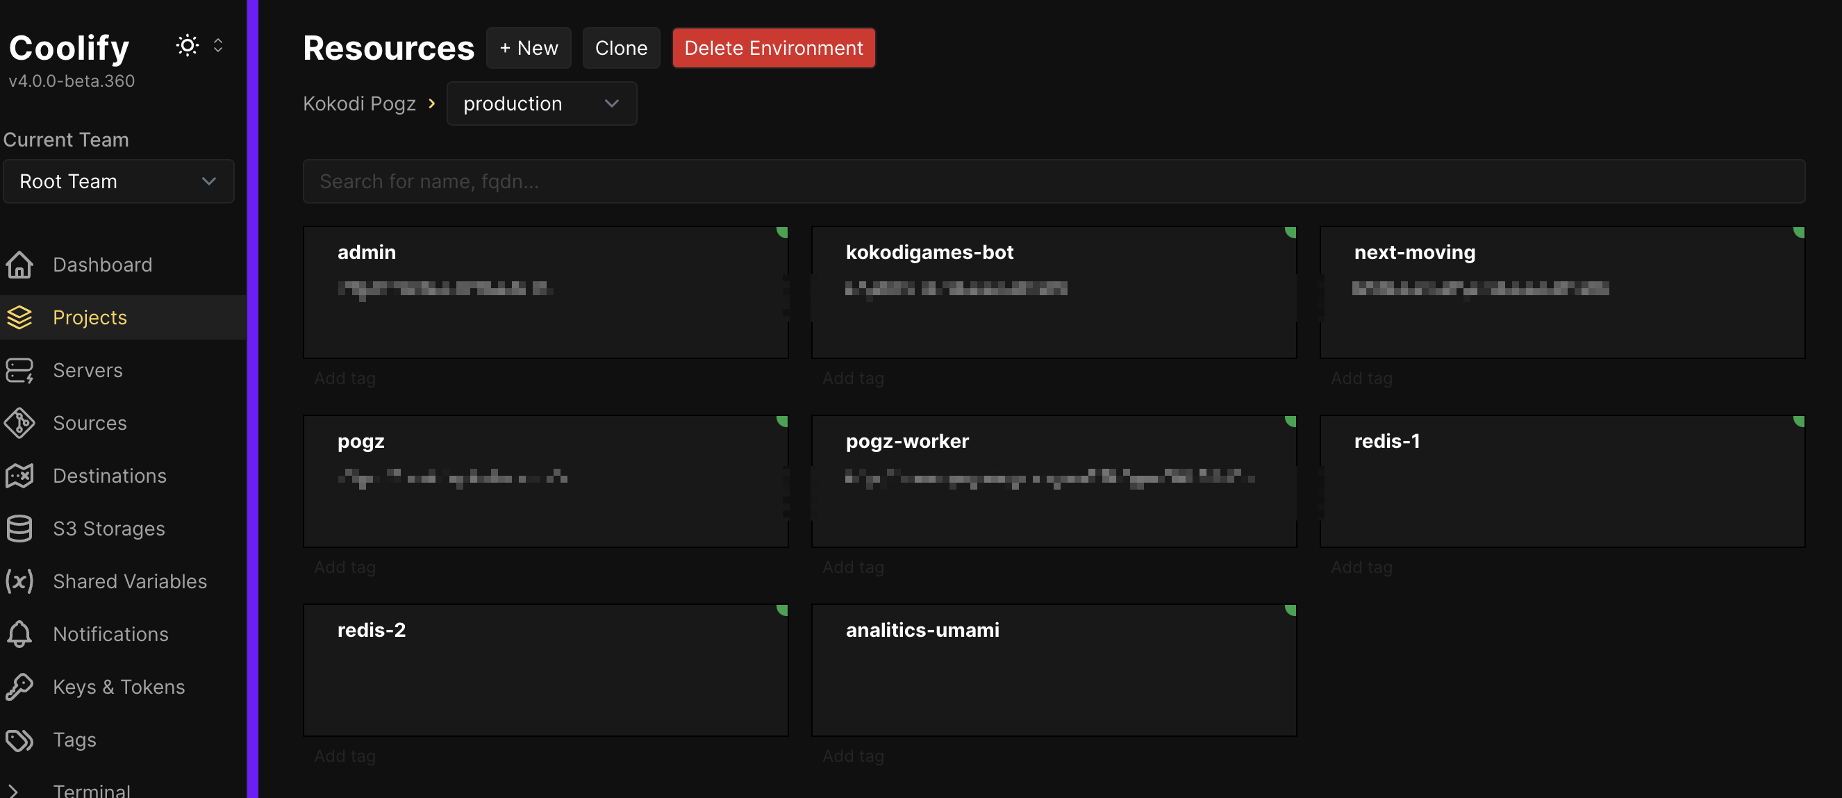Click the + New button
The height and width of the screenshot is (798, 1842).
529,48
